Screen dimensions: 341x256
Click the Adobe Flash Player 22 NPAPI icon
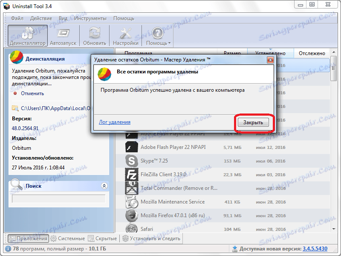pos(132,147)
